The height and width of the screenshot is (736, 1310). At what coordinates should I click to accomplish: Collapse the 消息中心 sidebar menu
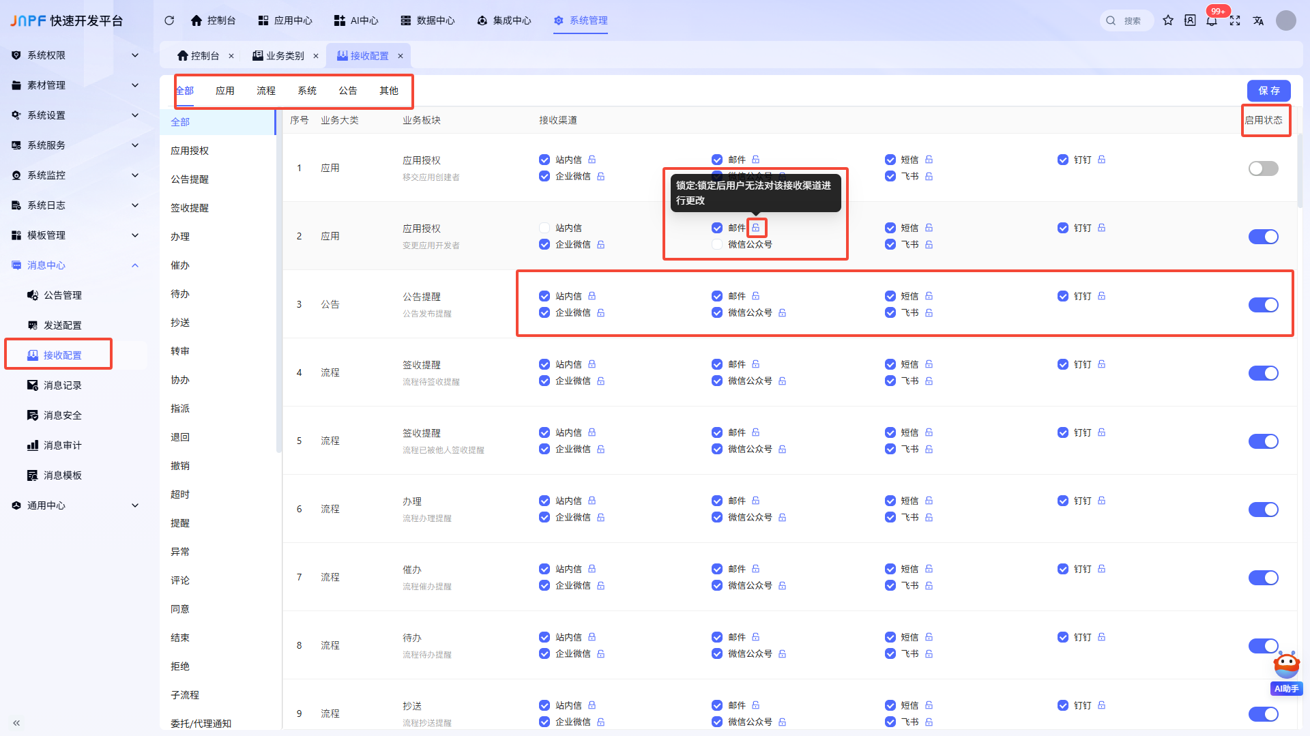[75, 265]
